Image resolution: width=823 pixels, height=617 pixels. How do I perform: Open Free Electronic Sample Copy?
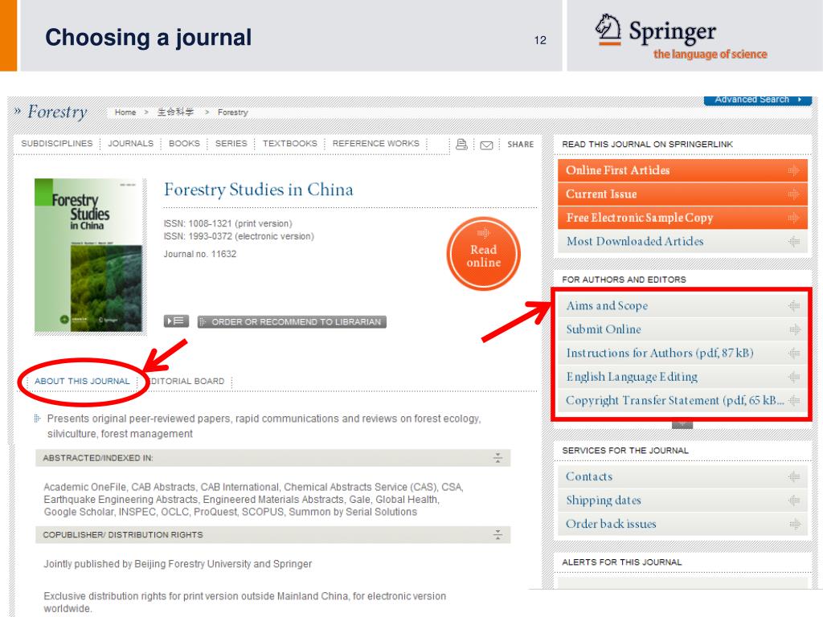click(682, 218)
